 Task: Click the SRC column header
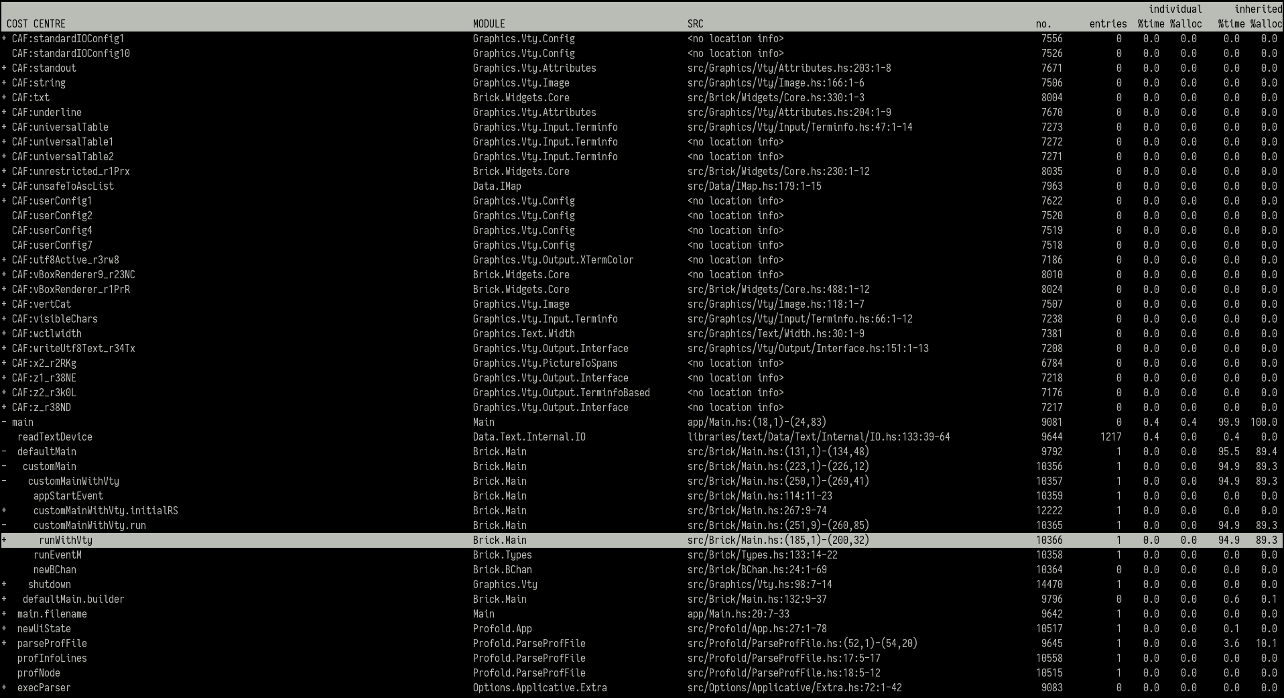[x=696, y=24]
